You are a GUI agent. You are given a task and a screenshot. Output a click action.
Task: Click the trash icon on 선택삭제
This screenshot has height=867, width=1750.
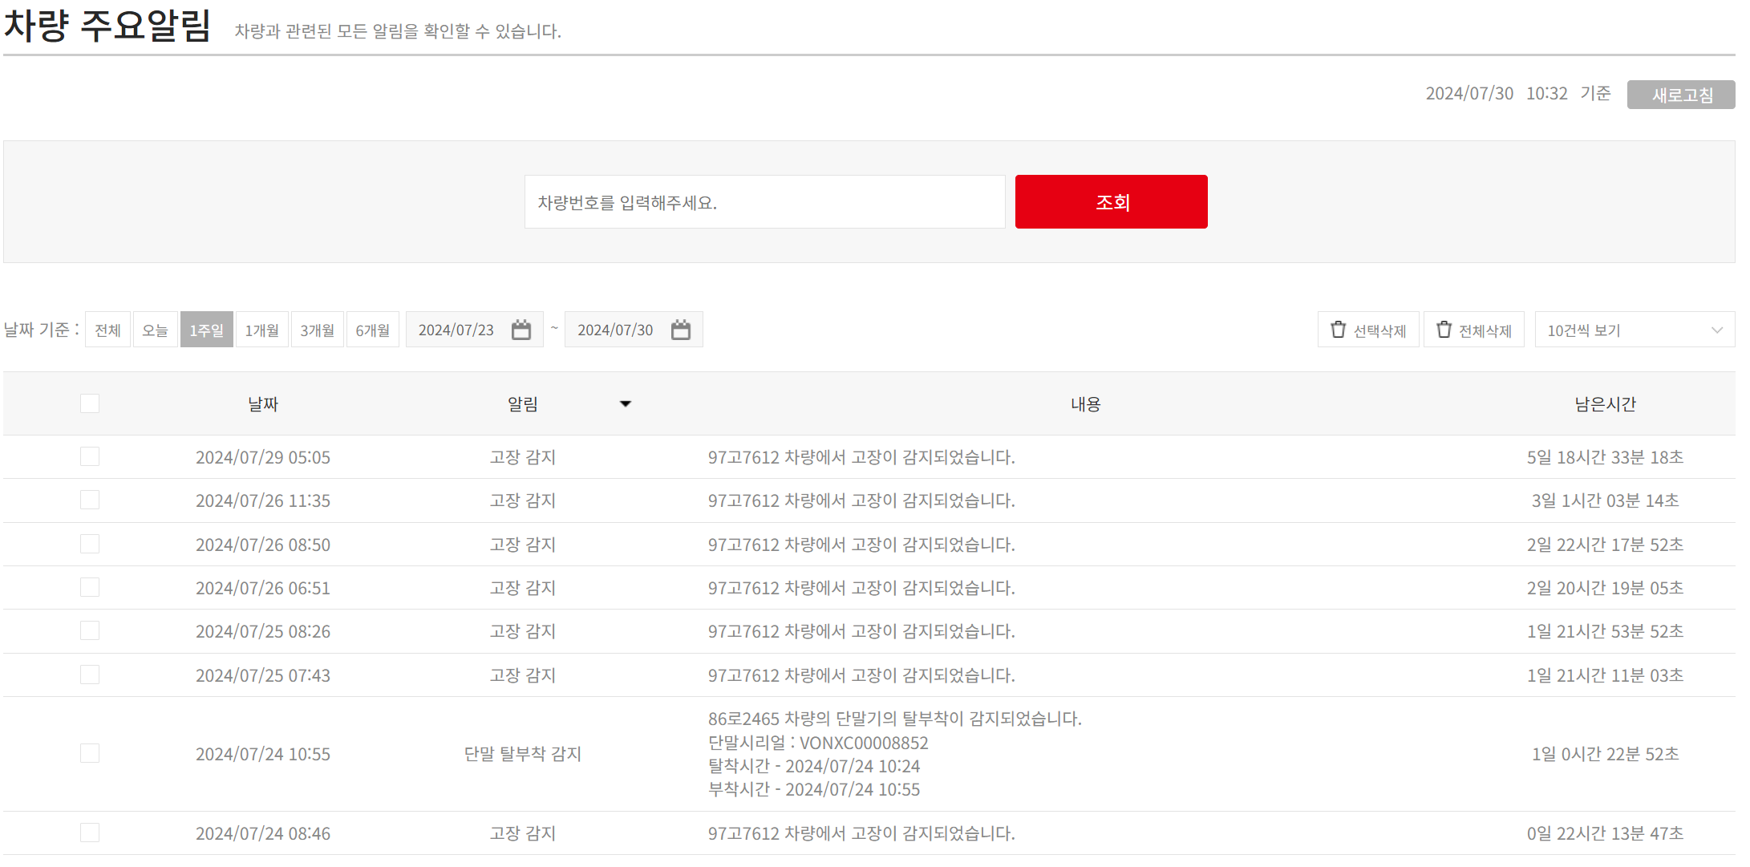click(1339, 330)
